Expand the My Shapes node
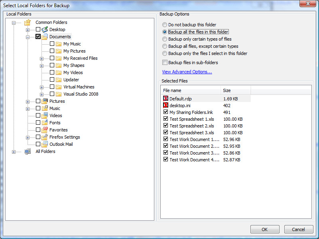Image resolution: width=319 pixels, height=239 pixels. (41, 66)
